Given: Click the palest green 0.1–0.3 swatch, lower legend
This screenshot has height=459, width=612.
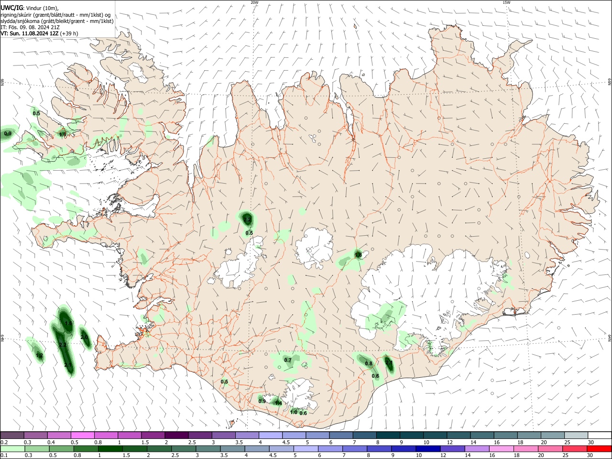Looking at the screenshot, I should [12, 449].
